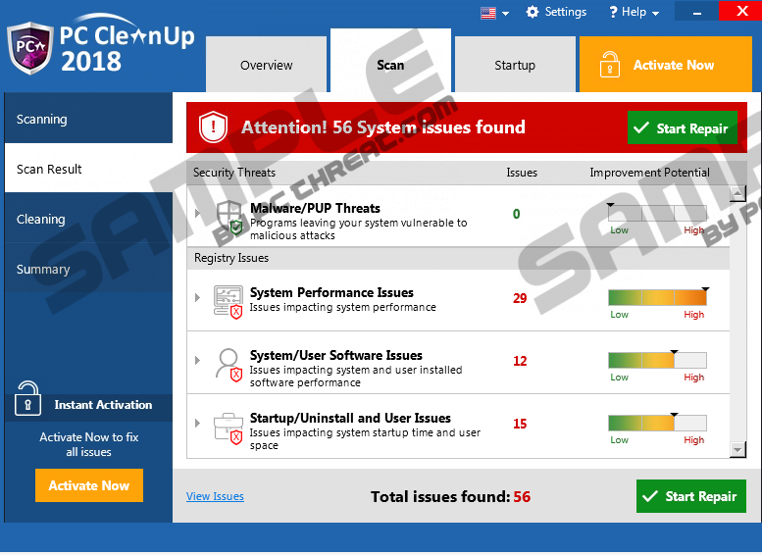Click the 15 issues count
The width and height of the screenshot is (762, 555).
point(520,424)
